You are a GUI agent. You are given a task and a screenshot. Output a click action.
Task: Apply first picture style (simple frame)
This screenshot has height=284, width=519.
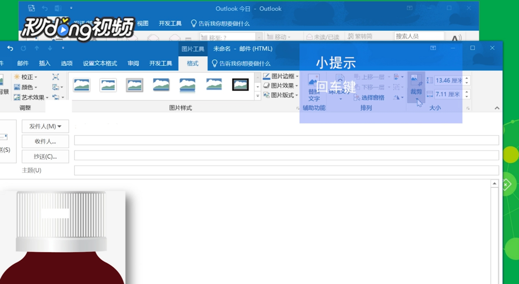tap(82, 85)
